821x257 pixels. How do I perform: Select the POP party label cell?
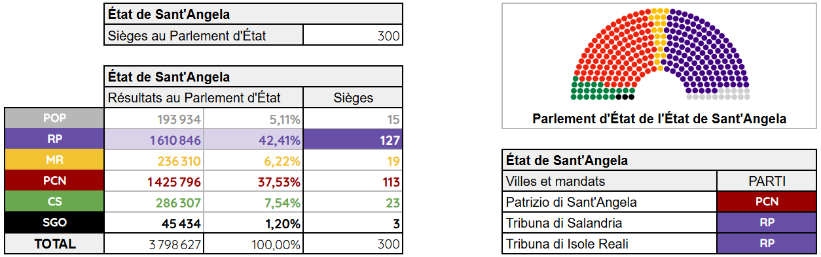pos(54,119)
